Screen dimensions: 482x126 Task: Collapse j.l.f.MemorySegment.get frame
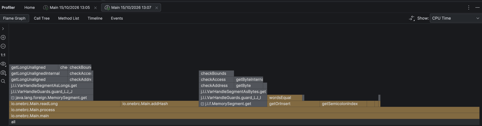[x=202, y=104]
